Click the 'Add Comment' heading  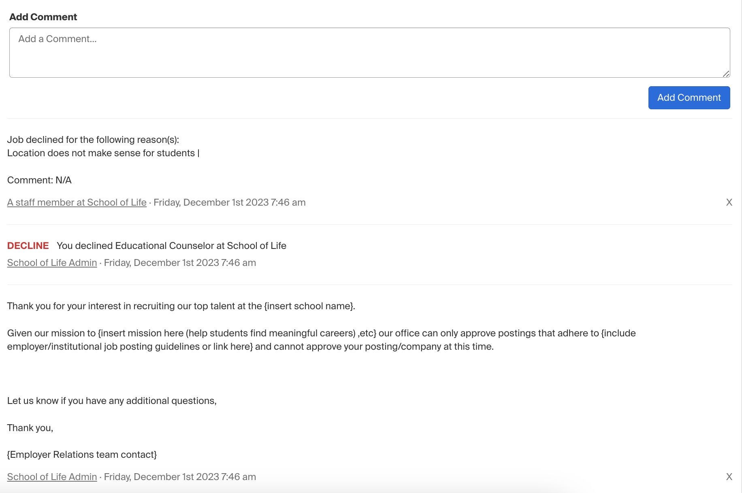43,17
